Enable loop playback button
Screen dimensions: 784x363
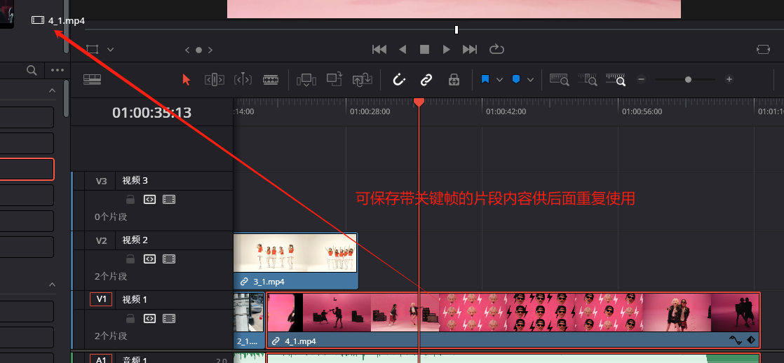pos(496,49)
